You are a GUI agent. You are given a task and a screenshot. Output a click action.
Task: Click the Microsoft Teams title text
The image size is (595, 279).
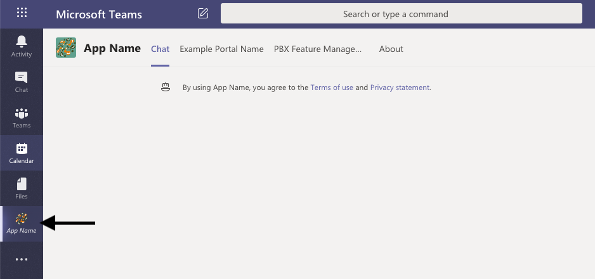(x=99, y=15)
